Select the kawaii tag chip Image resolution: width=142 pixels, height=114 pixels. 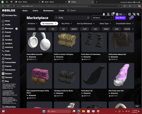point(106,29)
